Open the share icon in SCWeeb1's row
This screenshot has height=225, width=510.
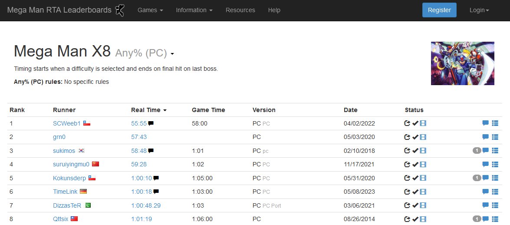point(407,123)
